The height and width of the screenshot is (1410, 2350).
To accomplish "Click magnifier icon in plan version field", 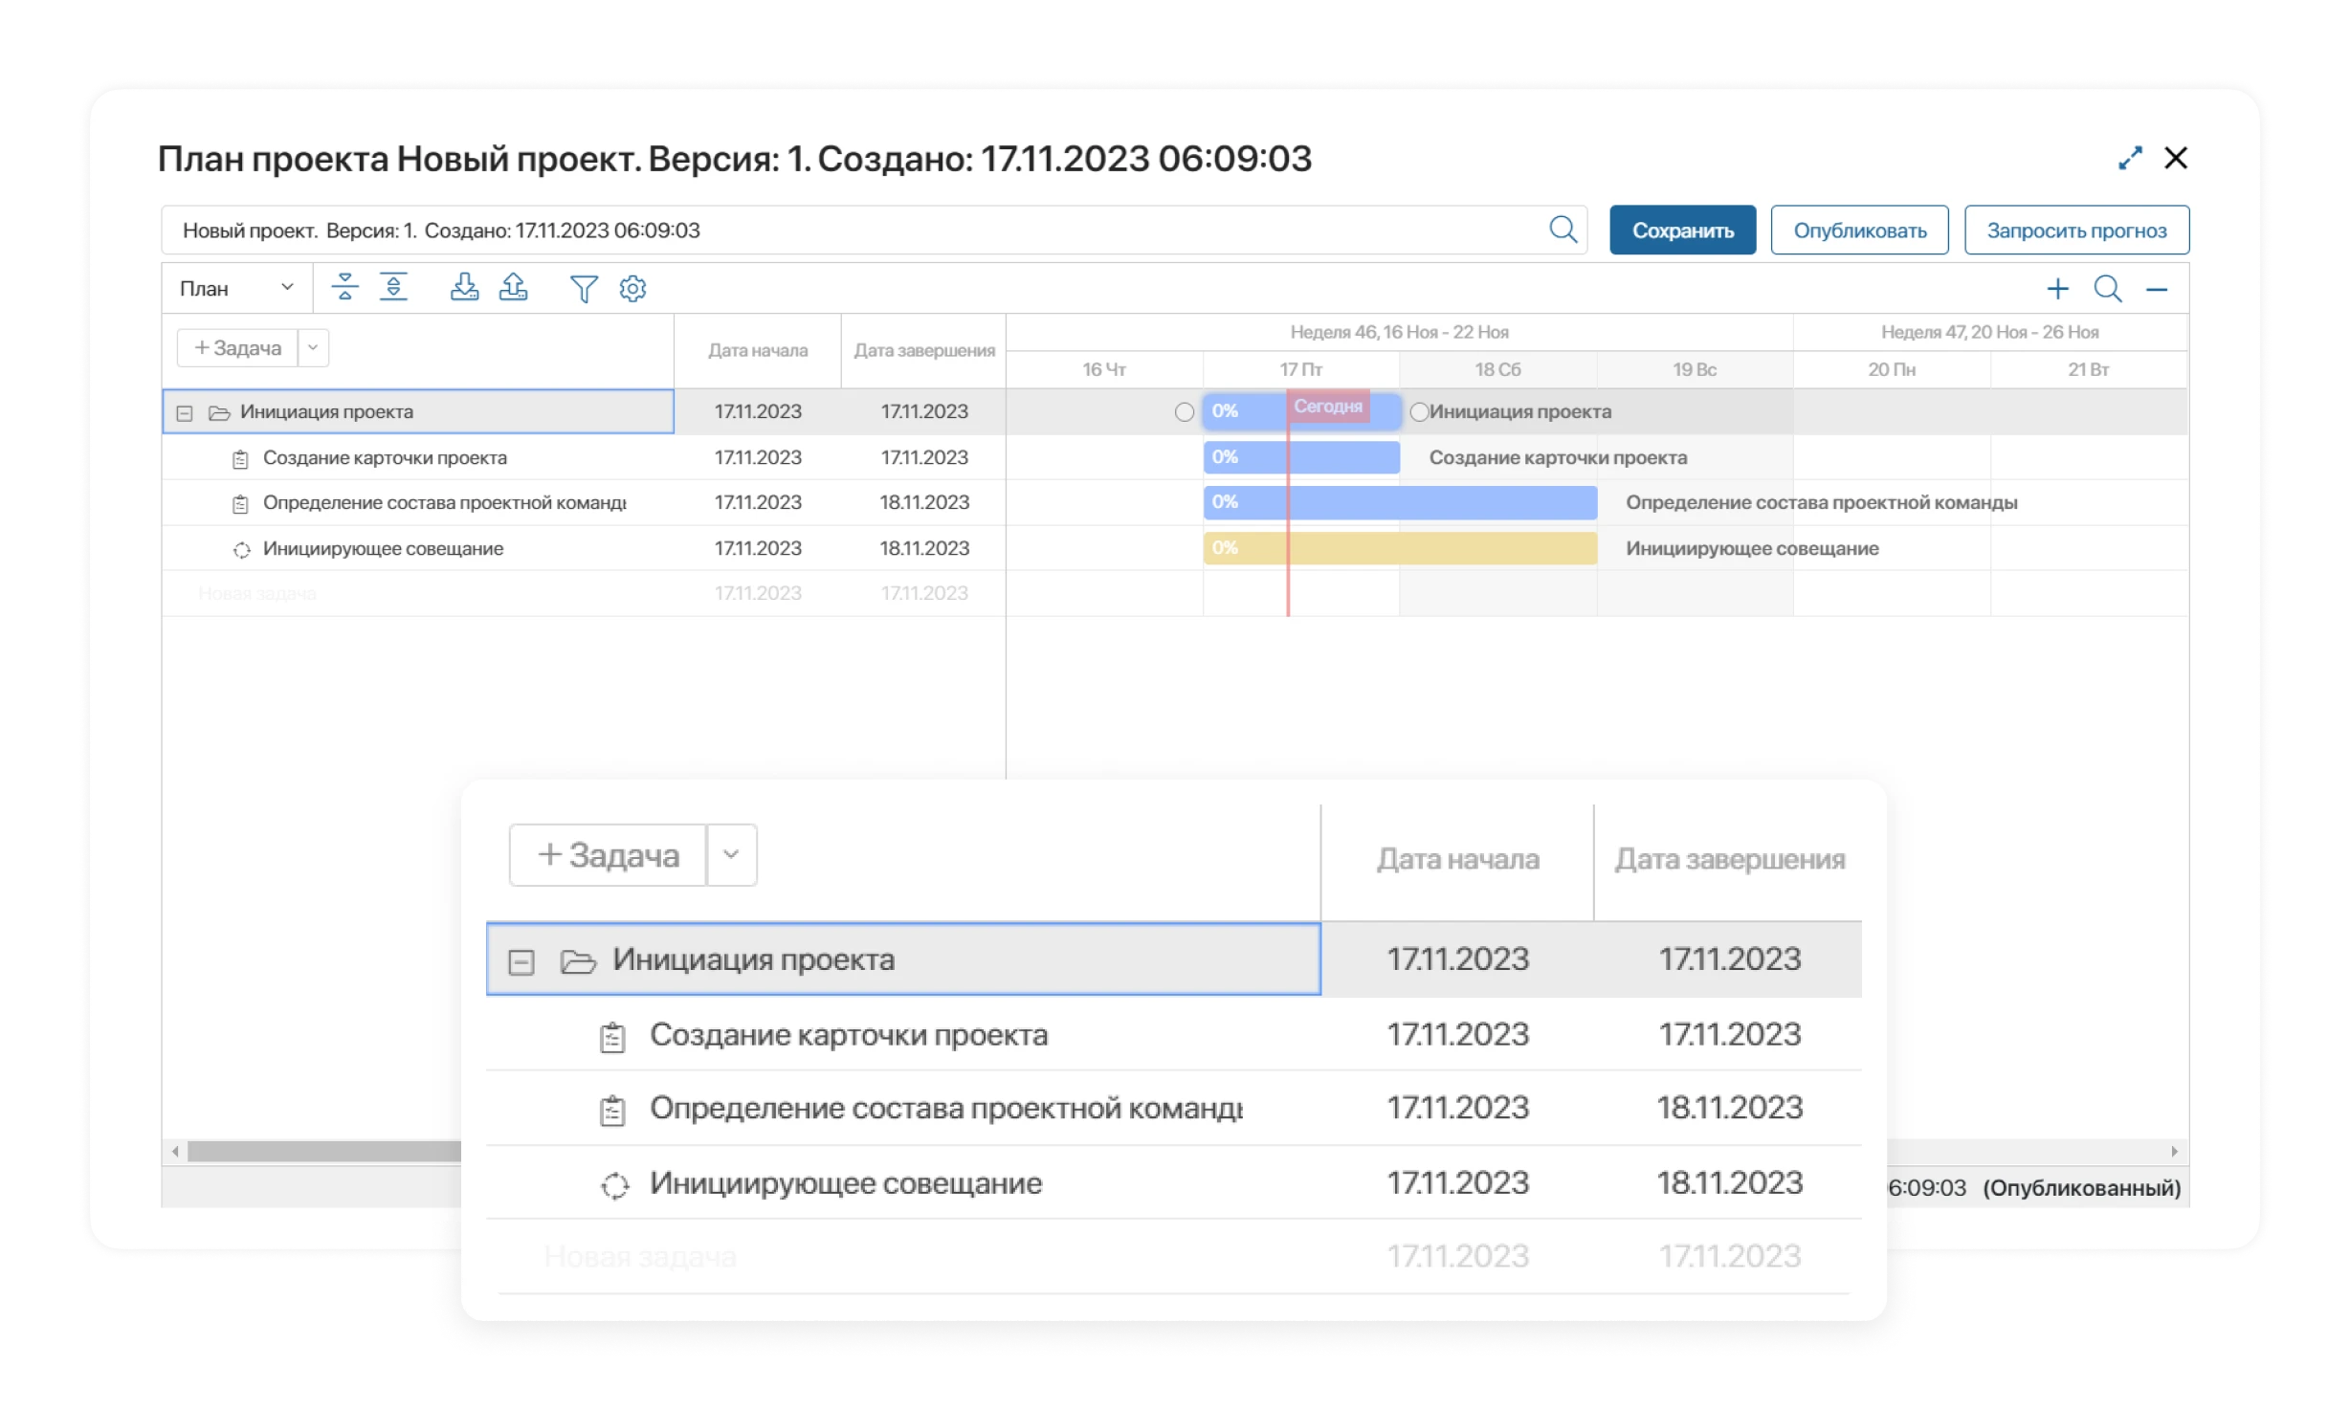I will [1563, 230].
